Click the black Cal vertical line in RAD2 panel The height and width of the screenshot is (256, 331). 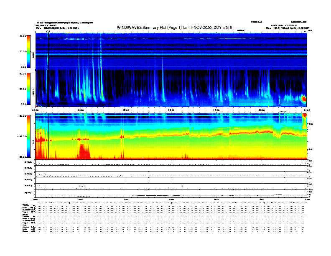tap(48, 51)
